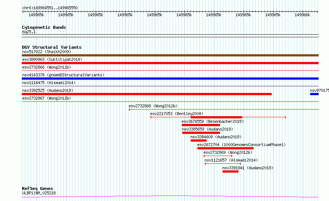Click the nsv517022 (Shaikh2009) variant label
This screenshot has height=201, width=329.
tap(47, 52)
